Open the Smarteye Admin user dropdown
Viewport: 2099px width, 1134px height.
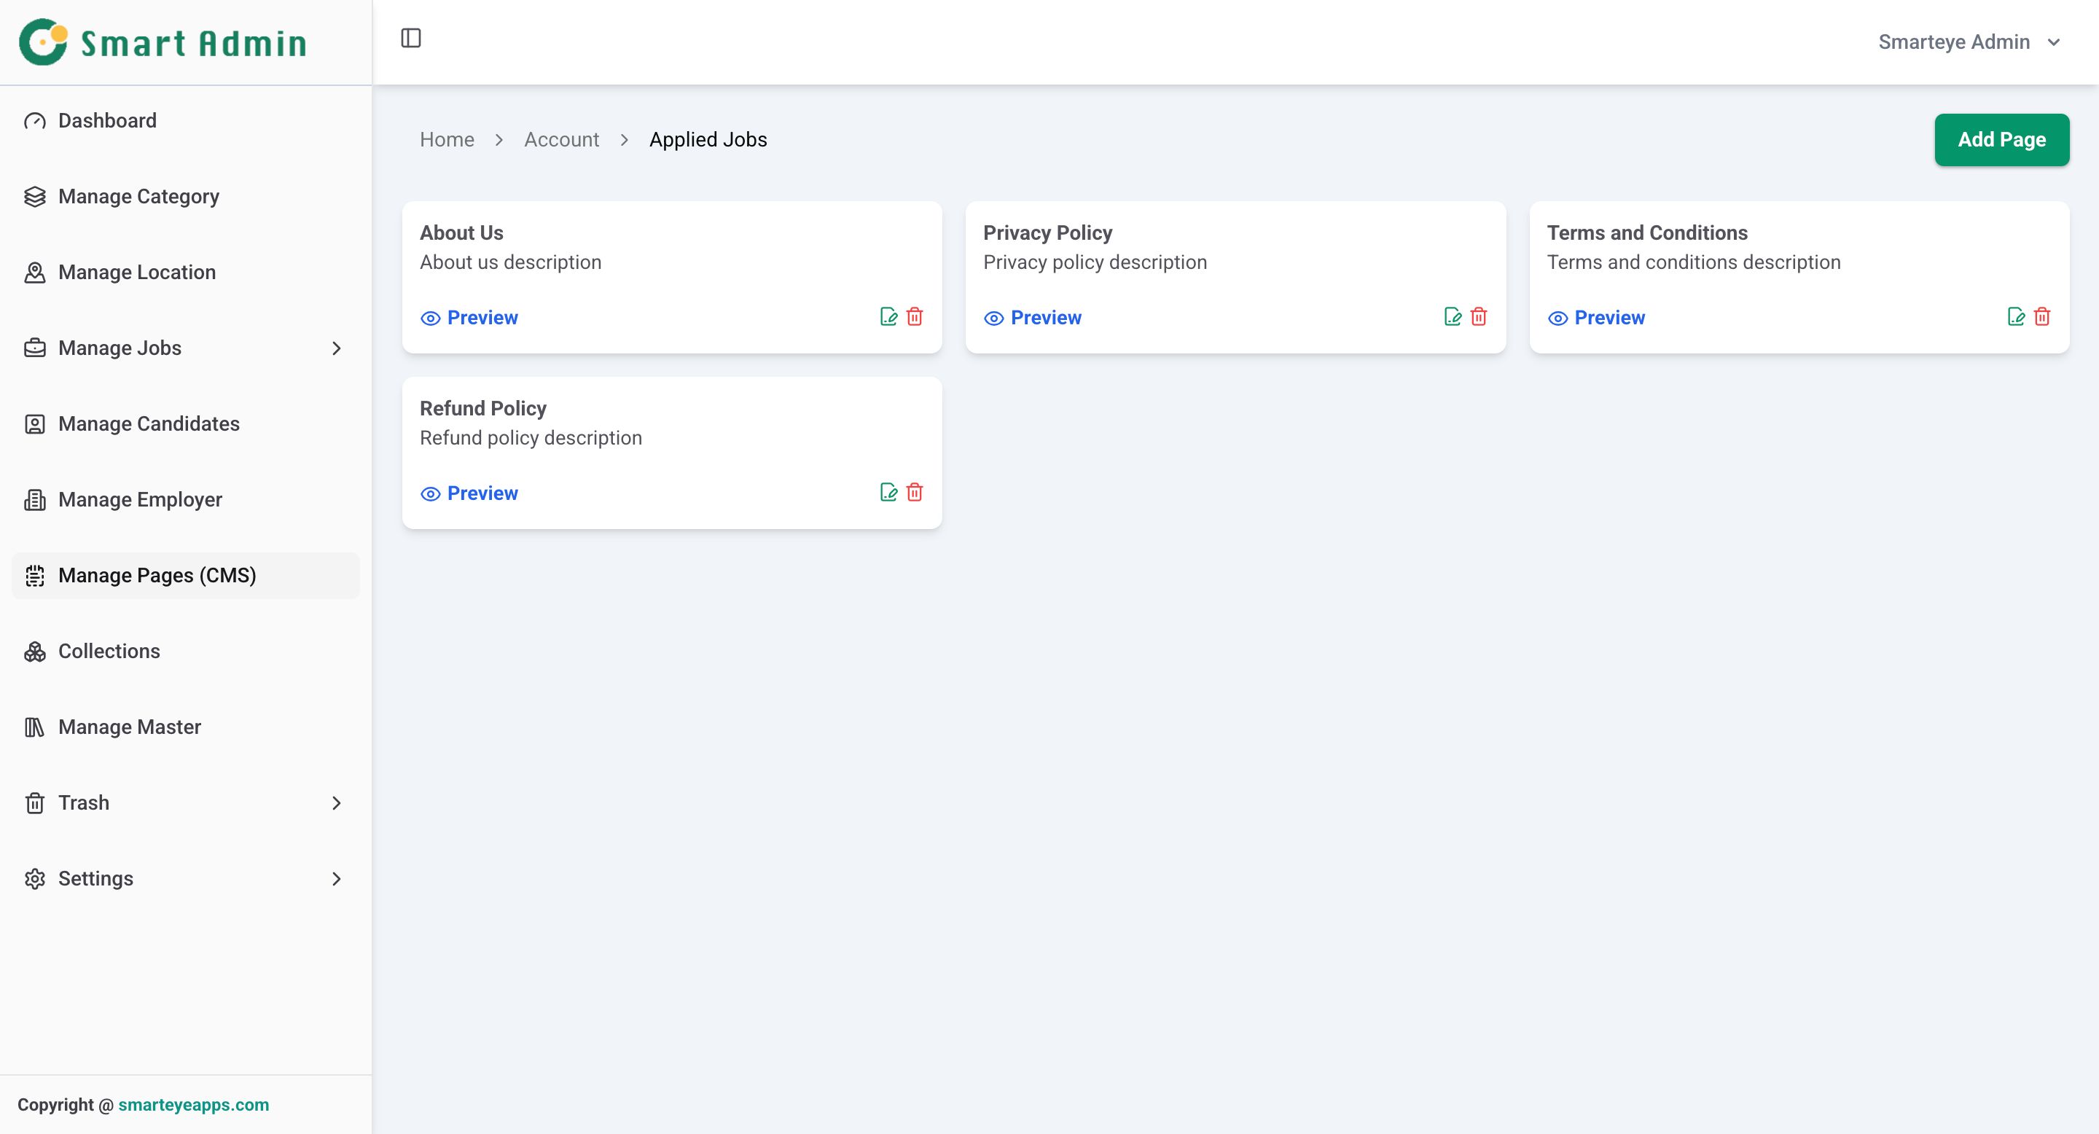(1969, 42)
